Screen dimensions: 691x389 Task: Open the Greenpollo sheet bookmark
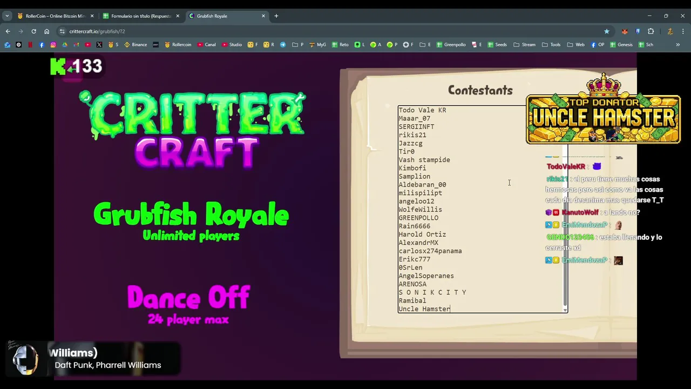pos(451,44)
